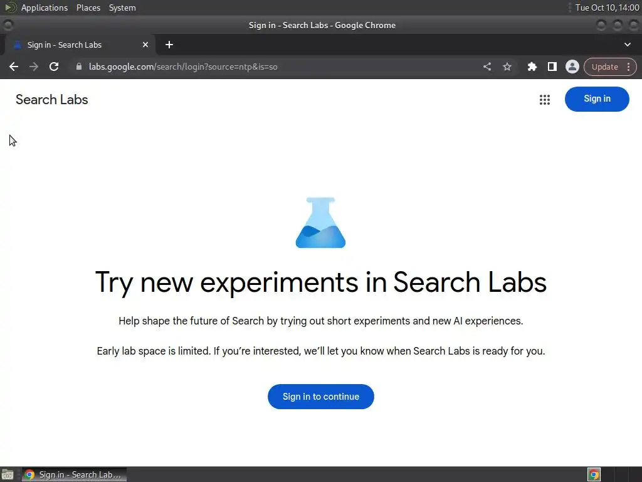This screenshot has width=642, height=482.
Task: Click the clock Tue Oct 10, 14:00
Action: [607, 8]
